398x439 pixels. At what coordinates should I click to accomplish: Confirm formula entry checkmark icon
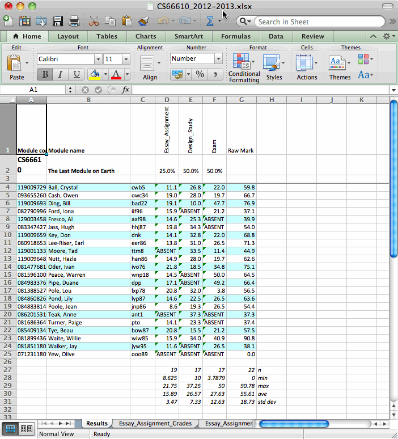coord(98,90)
